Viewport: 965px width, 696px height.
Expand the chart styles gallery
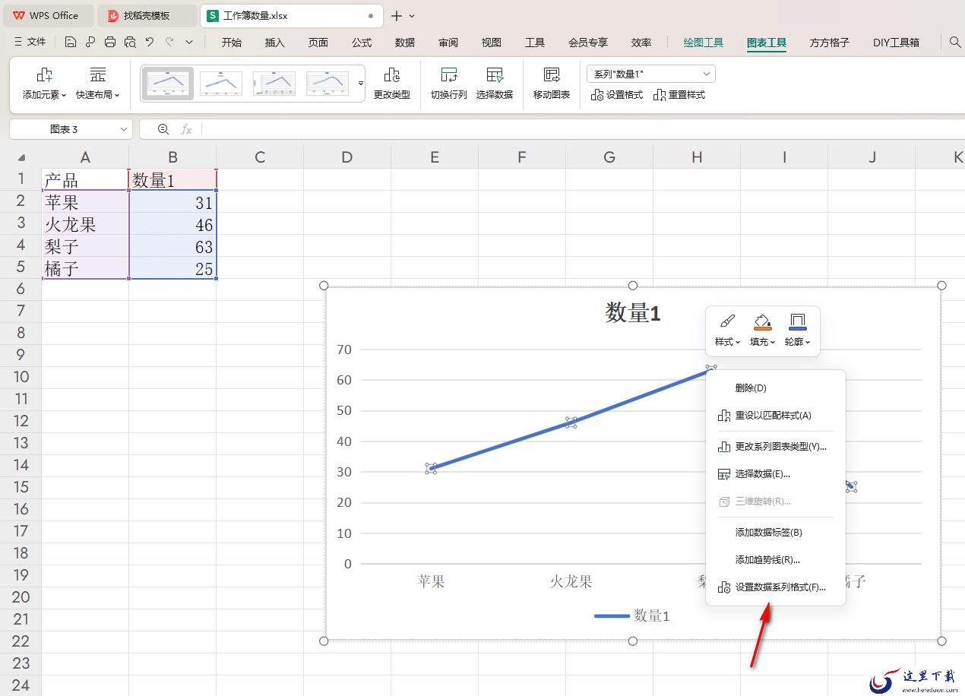coord(361,84)
